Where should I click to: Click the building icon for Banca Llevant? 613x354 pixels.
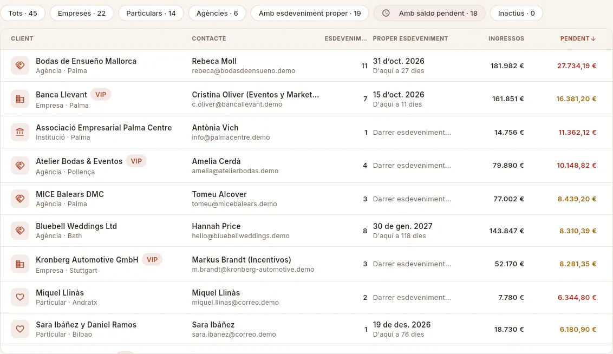pos(20,99)
